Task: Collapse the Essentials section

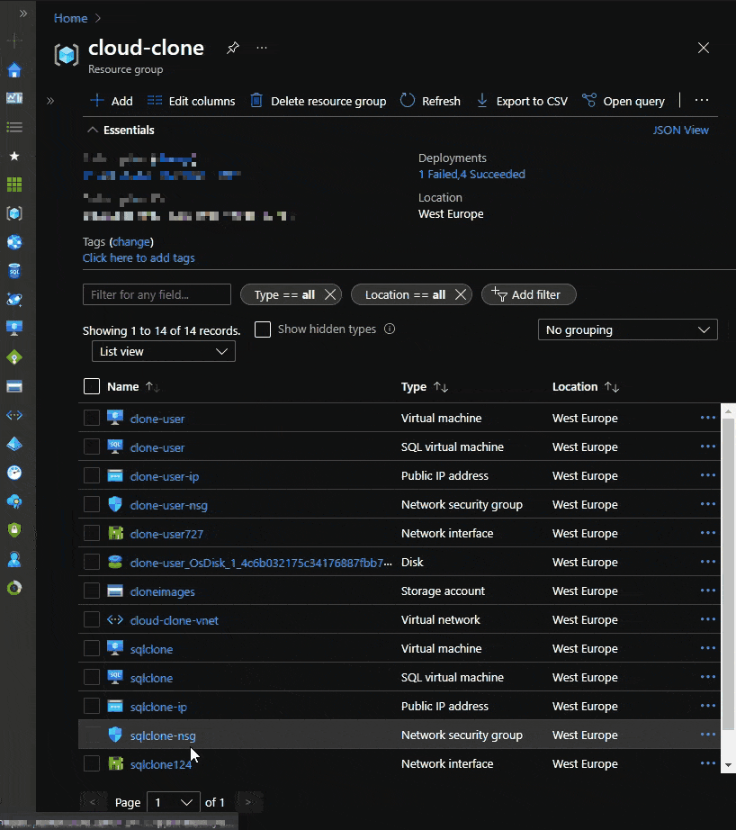Action: click(x=121, y=131)
